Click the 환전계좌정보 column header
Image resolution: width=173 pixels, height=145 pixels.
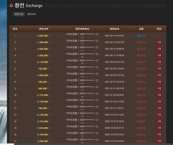82,29
